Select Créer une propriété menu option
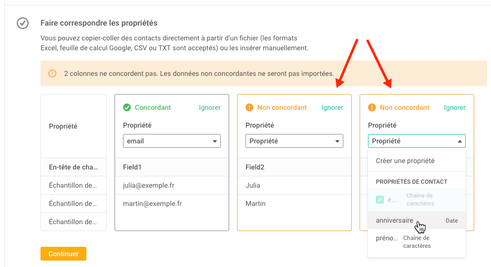The width and height of the screenshot is (491, 267). click(417, 161)
